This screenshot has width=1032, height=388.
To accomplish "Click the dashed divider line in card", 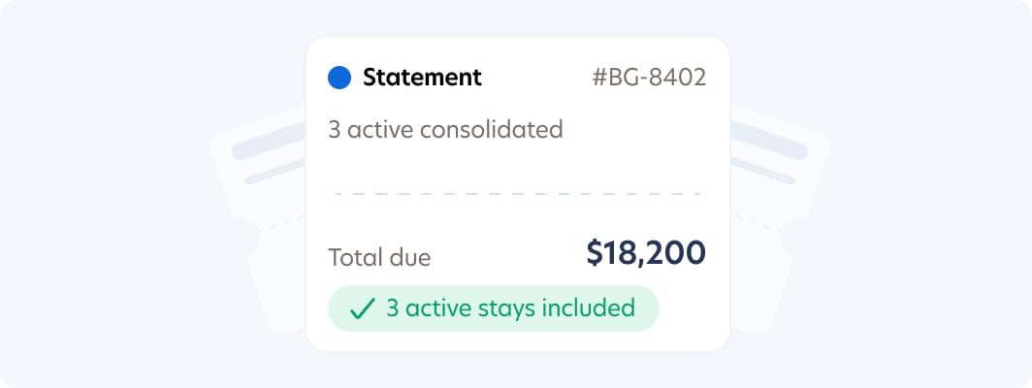I will point(517,194).
